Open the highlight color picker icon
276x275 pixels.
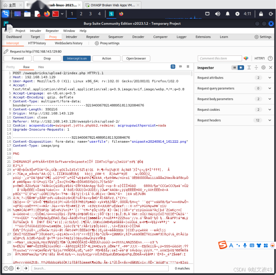(246, 59)
